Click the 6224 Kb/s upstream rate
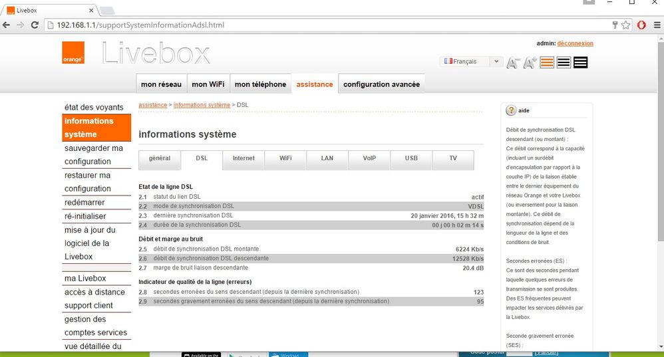 (470, 249)
